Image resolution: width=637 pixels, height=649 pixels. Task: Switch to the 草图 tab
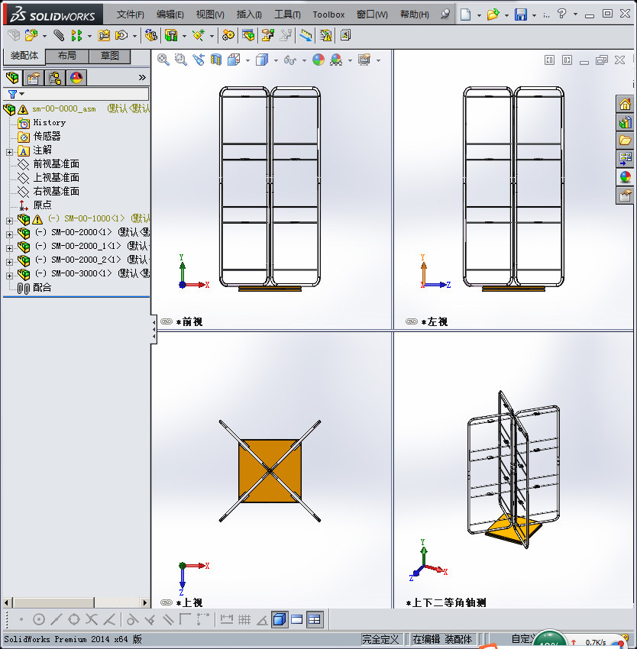(x=110, y=56)
